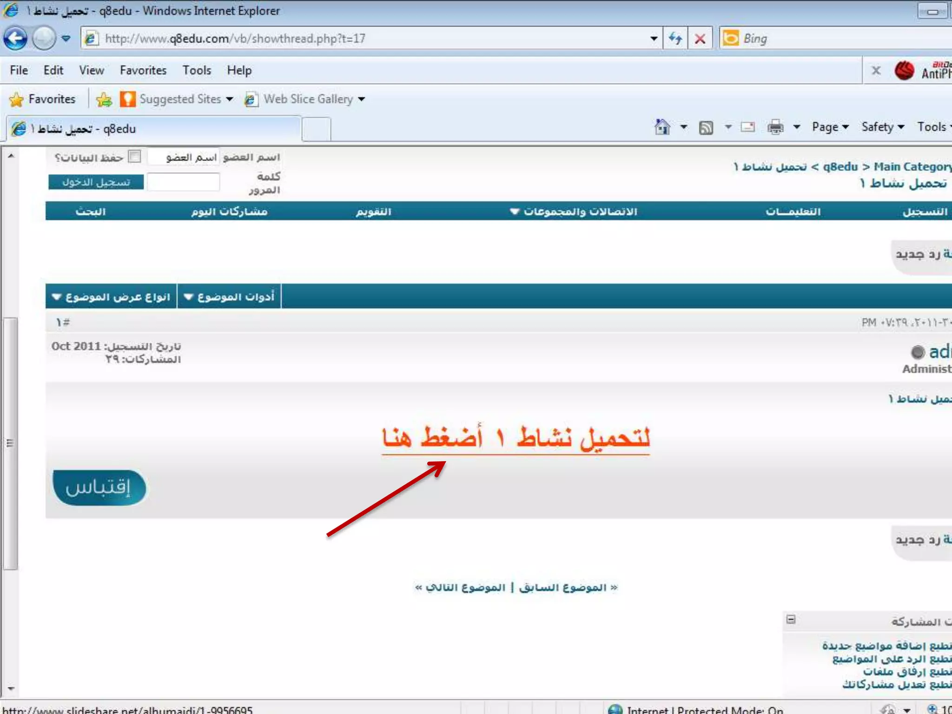
Task: Click the grey offline status icon
Action: [x=918, y=352]
